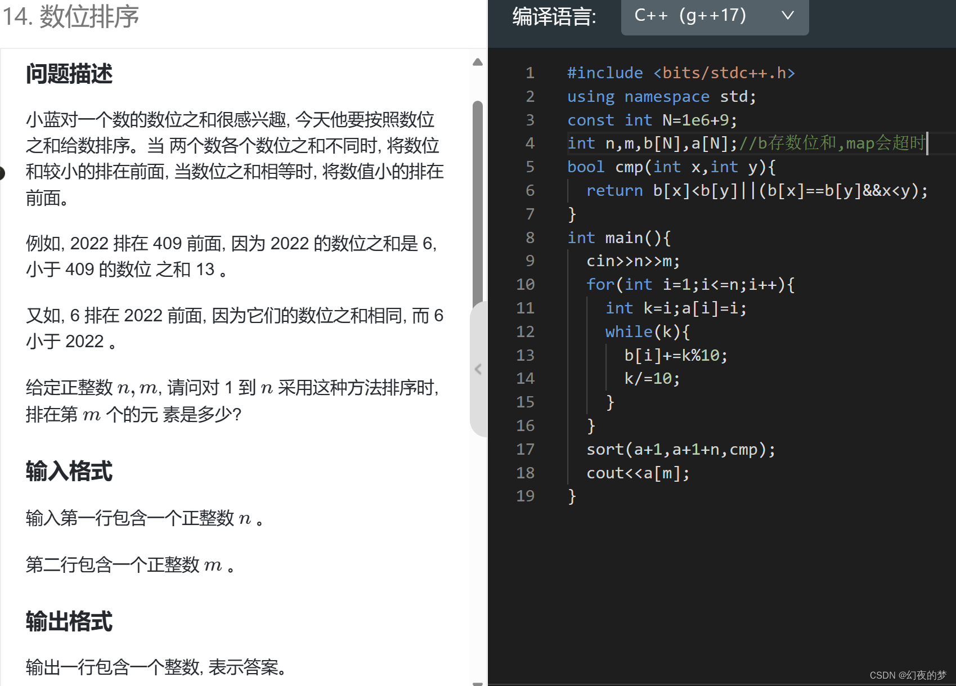Screen dimensions: 956x686
Task: Click code line 12 'while(k){'
Action: (x=647, y=332)
